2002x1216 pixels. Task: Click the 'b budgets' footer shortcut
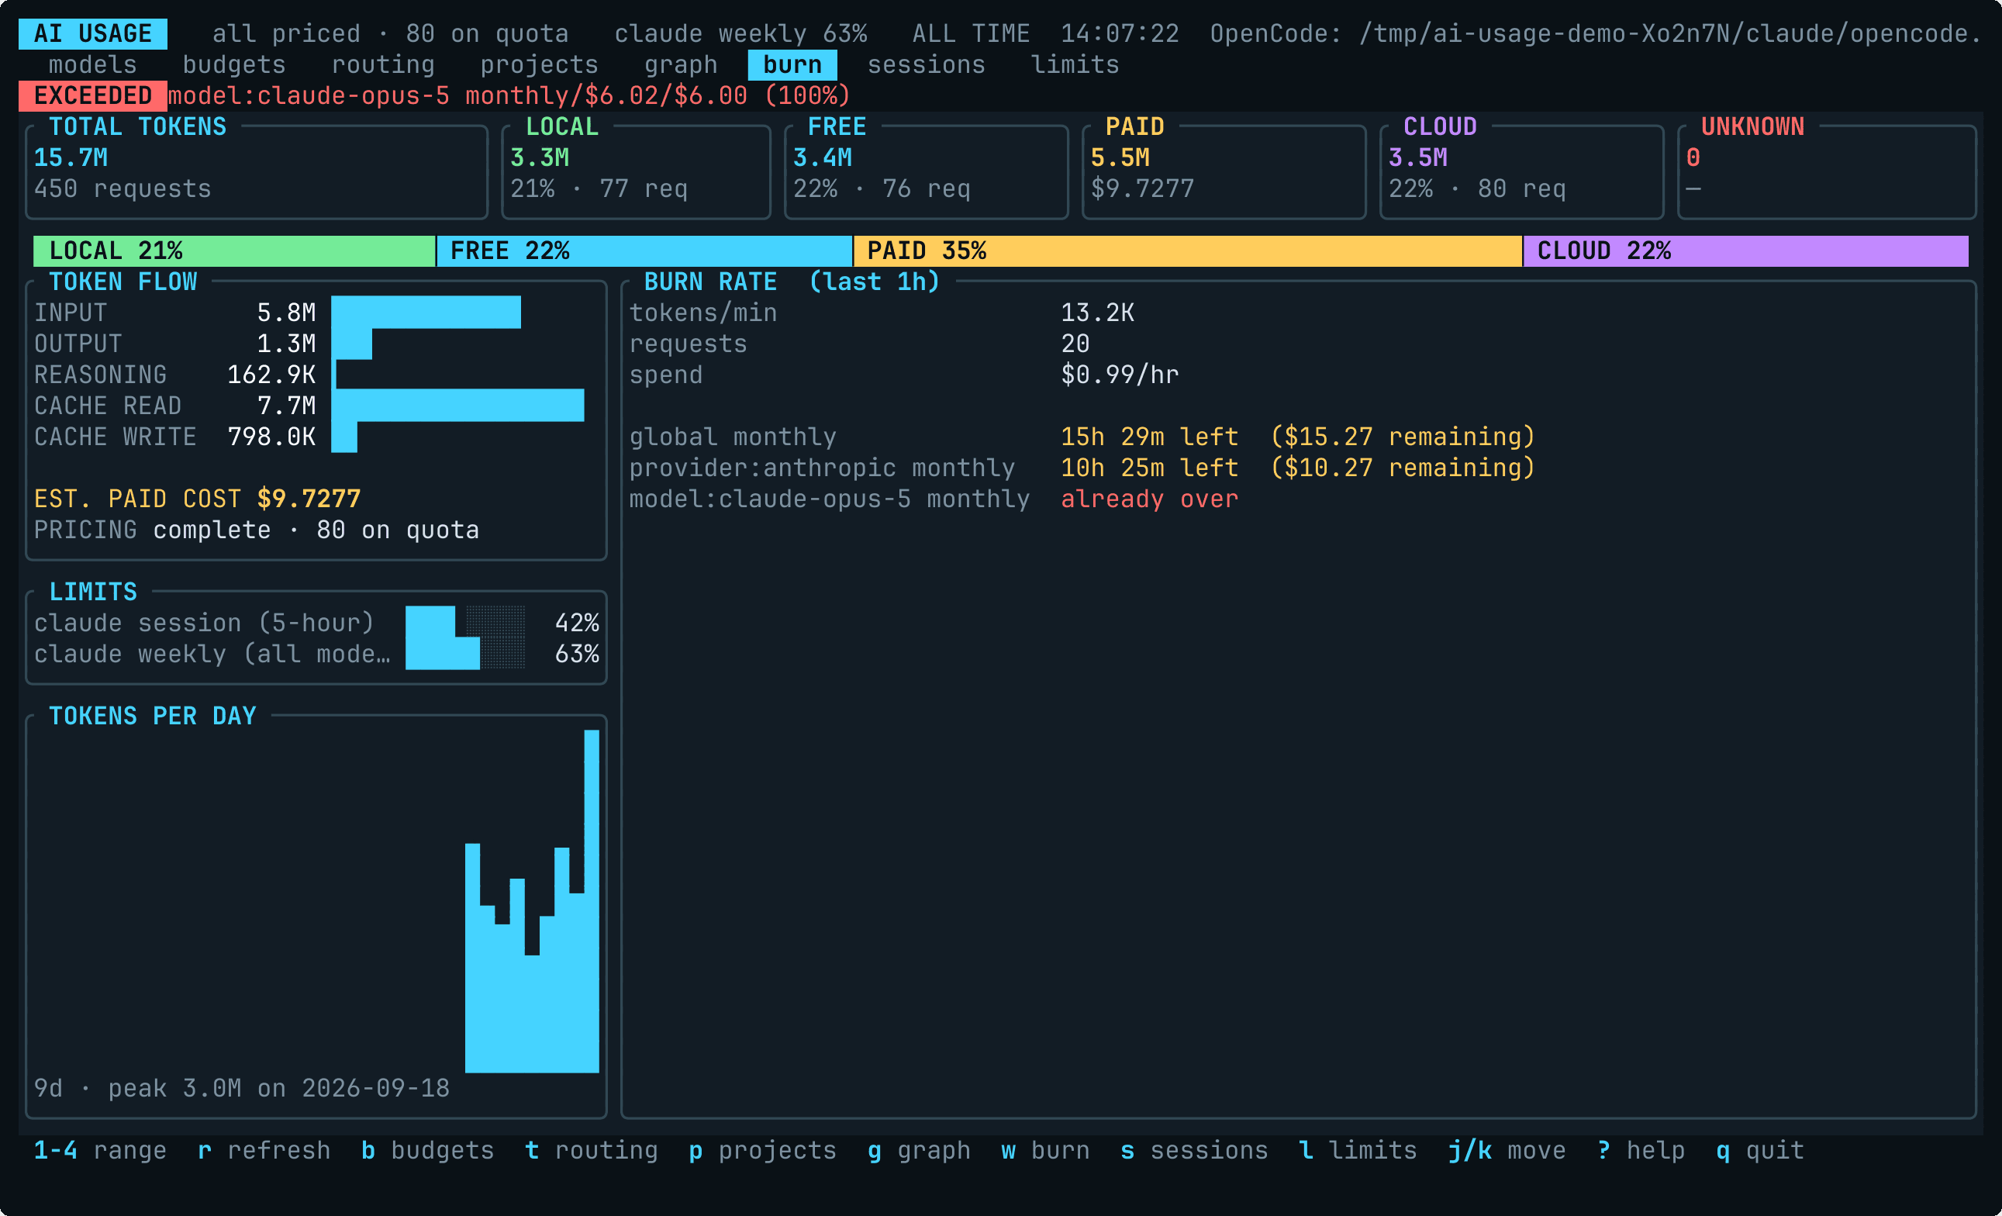pyautogui.click(x=427, y=1150)
